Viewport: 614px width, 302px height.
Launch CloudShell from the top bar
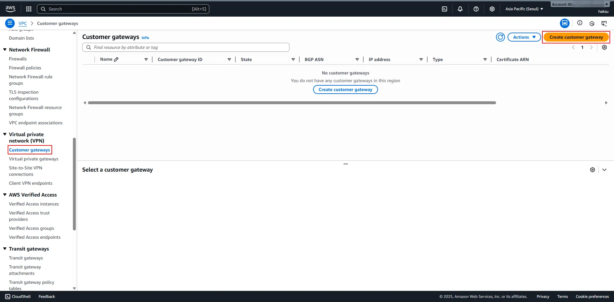445,9
